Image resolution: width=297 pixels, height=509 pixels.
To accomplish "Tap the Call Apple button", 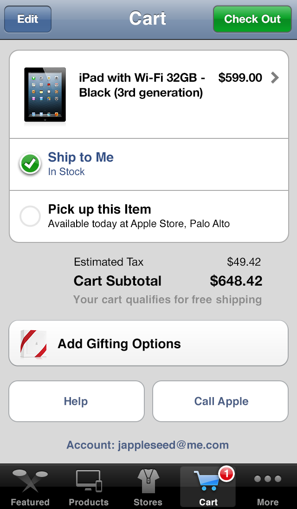I will point(220,401).
